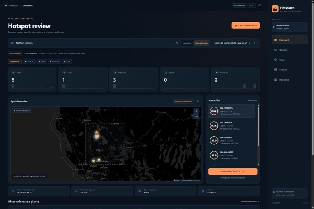Click the Total count card showing 6
The image size is (314, 209).
point(32,79)
